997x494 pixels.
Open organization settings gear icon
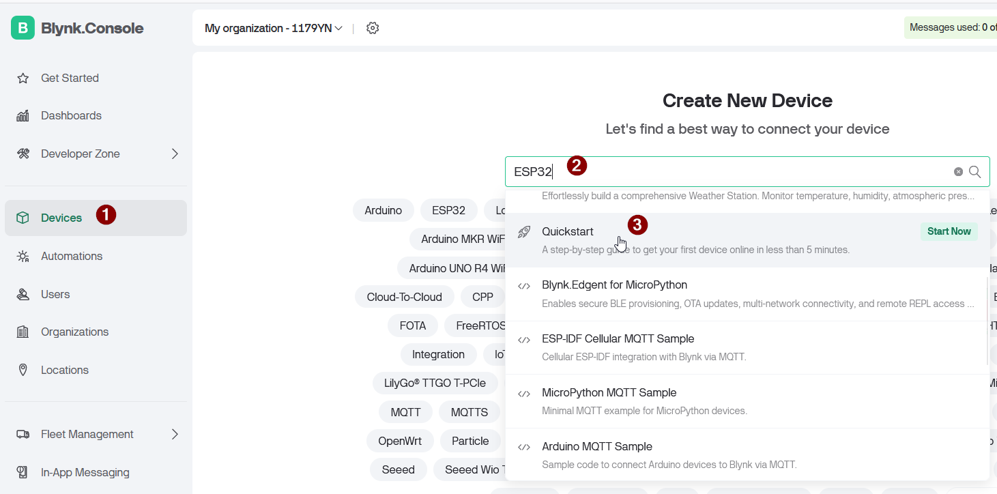point(373,28)
